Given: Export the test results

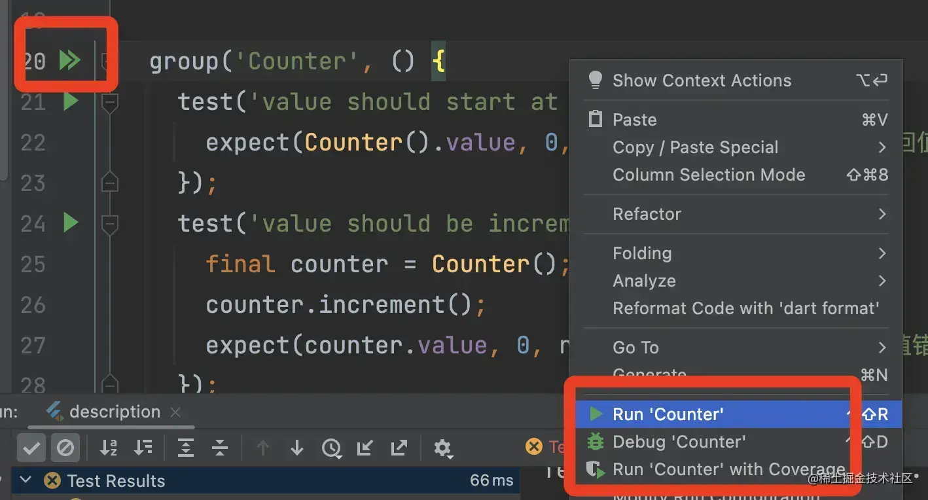Looking at the screenshot, I should coord(399,448).
